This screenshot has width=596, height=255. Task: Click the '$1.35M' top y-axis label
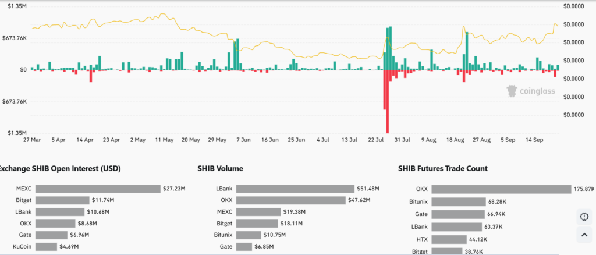(x=17, y=6)
